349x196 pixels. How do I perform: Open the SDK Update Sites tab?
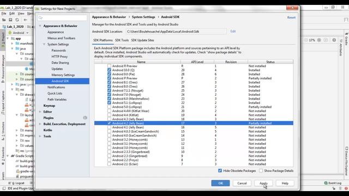coord(142,40)
